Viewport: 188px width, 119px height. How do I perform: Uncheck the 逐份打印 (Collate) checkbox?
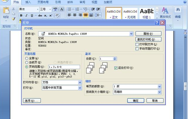pyautogui.click(x=116, y=68)
